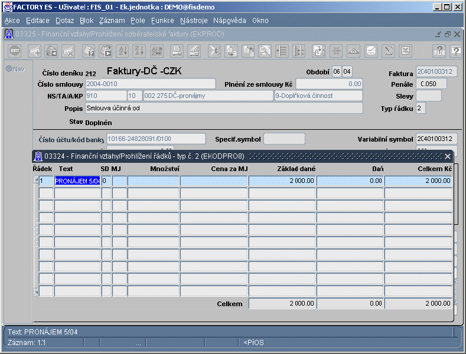The image size is (466, 354).
Task: Click the Celkem total Základ daně field
Action: point(282,303)
